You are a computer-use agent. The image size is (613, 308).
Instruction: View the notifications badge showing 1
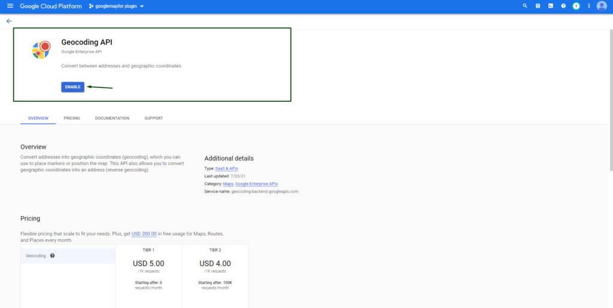click(576, 6)
